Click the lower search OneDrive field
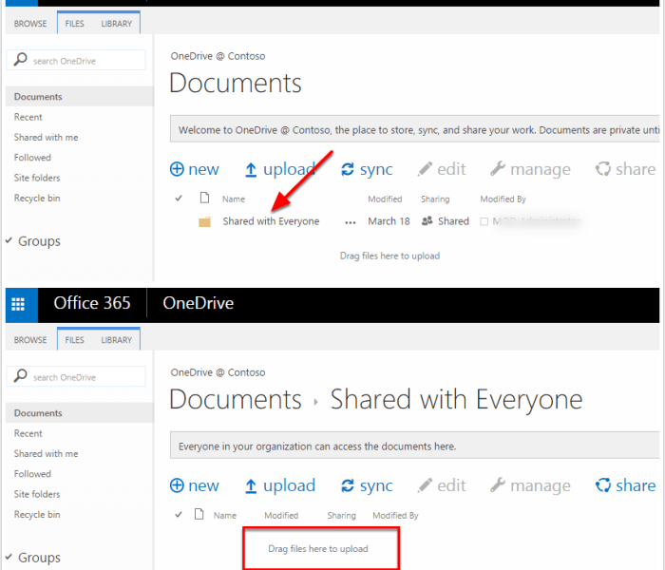The height and width of the screenshot is (570, 665). coord(76,376)
